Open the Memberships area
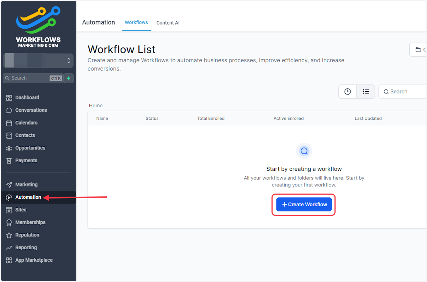The image size is (427, 282). point(30,222)
